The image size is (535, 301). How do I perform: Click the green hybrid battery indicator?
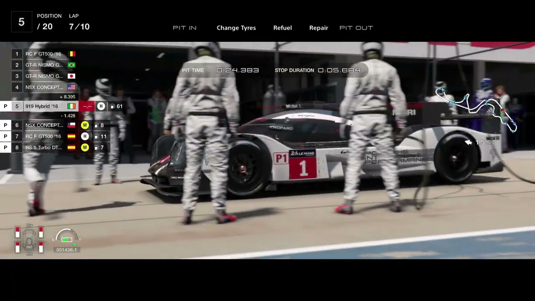[67, 240]
